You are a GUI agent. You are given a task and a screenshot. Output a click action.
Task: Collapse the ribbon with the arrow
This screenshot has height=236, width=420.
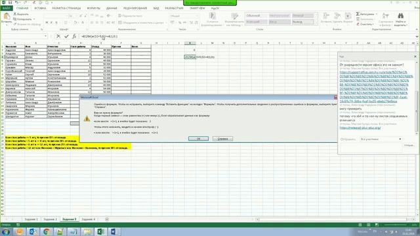[417, 29]
